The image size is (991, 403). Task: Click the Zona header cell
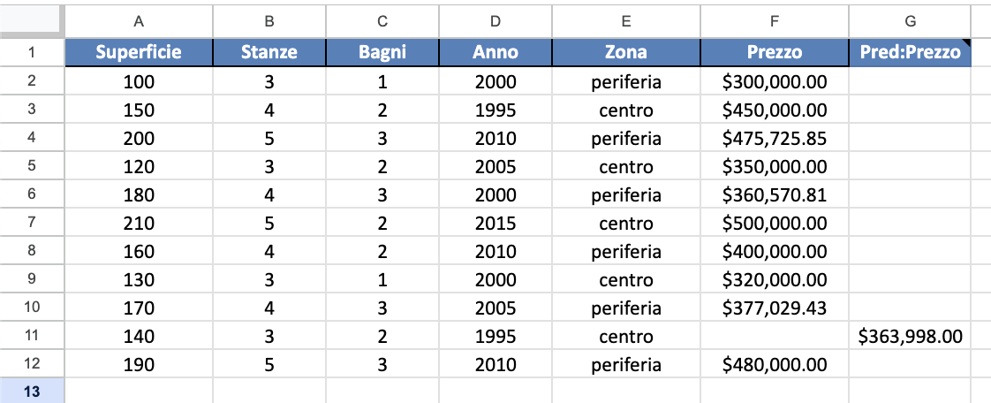tap(625, 52)
